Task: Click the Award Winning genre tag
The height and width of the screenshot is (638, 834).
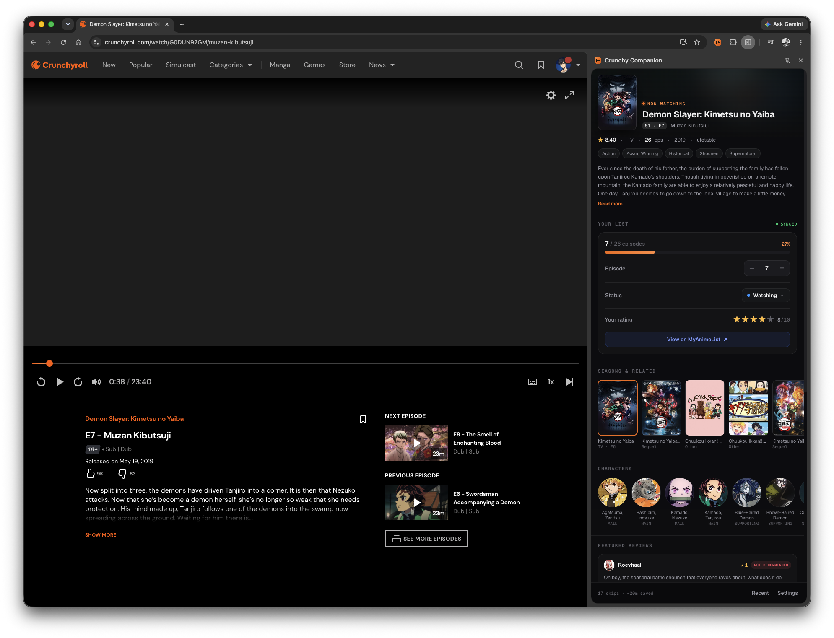Action: tap(642, 153)
